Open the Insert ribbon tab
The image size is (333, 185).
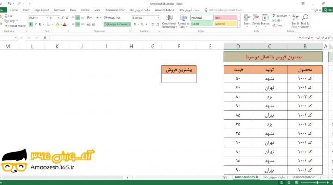[x=26, y=10]
